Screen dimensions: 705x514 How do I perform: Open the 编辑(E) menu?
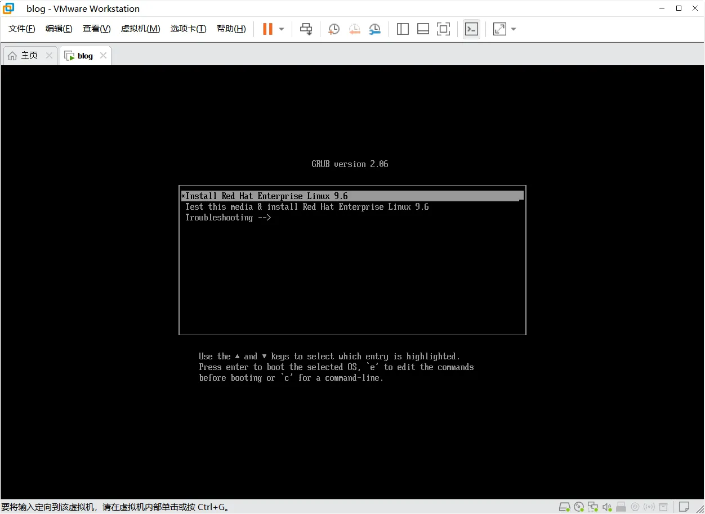click(59, 29)
